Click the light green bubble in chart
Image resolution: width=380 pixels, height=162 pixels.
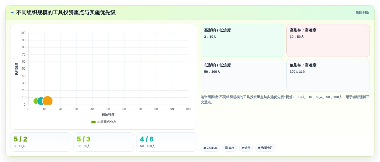coord(36,101)
